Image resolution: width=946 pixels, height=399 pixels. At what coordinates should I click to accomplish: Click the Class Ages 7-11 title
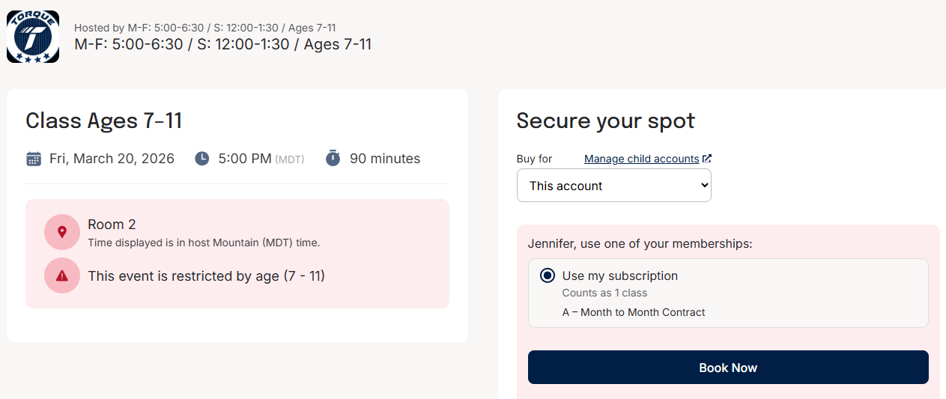[104, 121]
